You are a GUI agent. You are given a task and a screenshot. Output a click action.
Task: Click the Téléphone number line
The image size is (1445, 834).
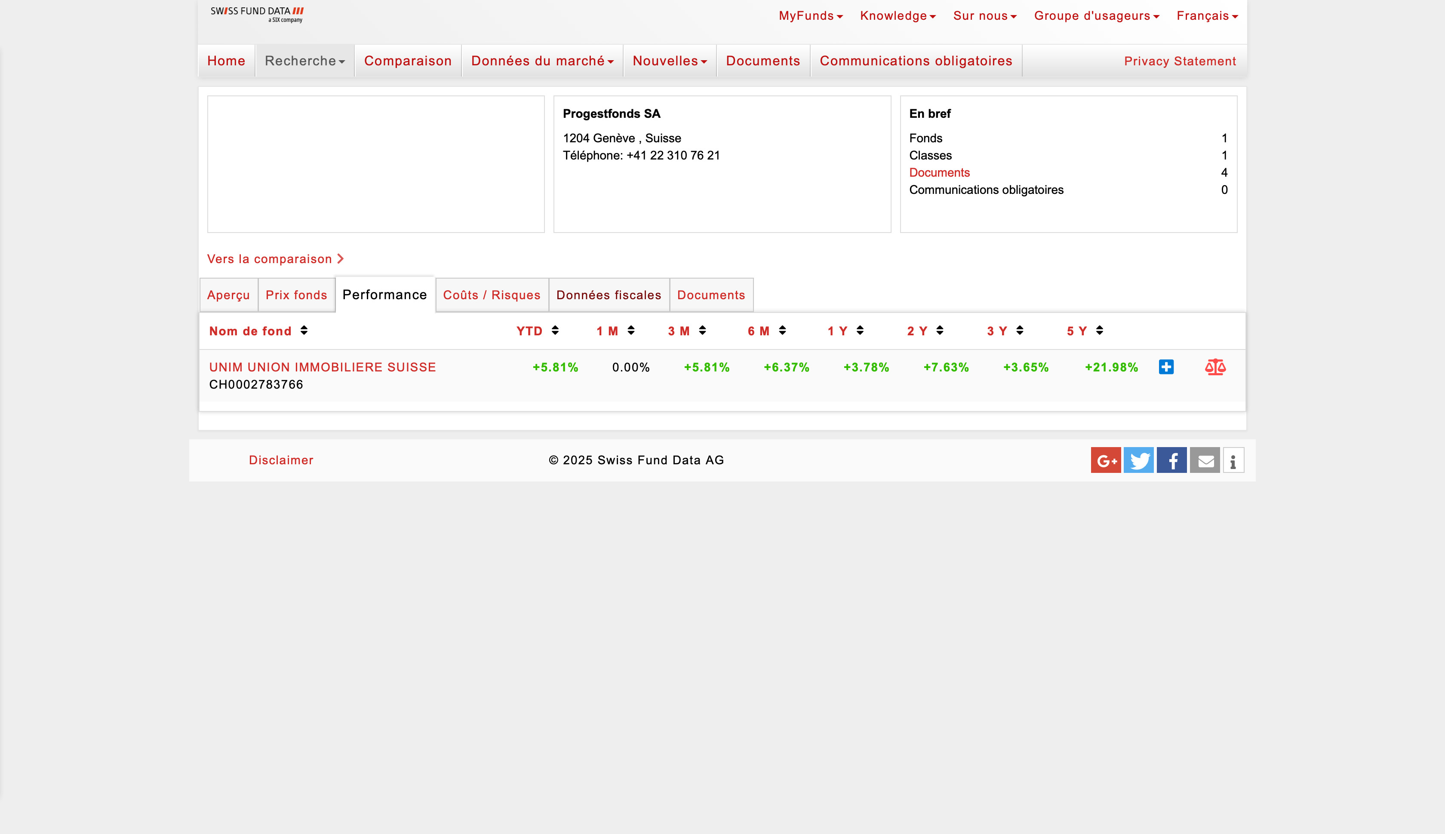tap(641, 155)
